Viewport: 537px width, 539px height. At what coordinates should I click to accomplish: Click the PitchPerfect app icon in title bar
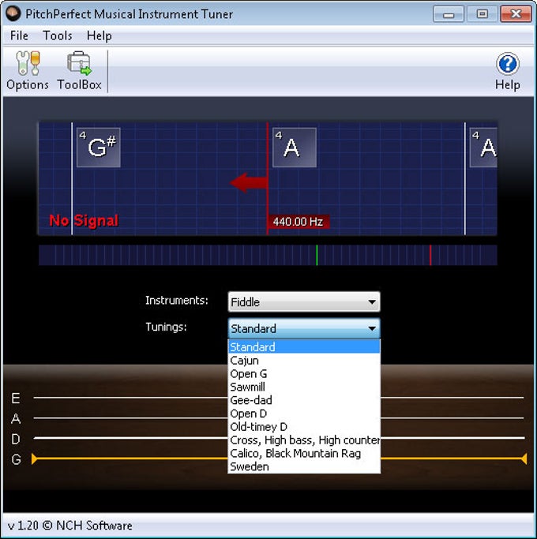tap(13, 13)
